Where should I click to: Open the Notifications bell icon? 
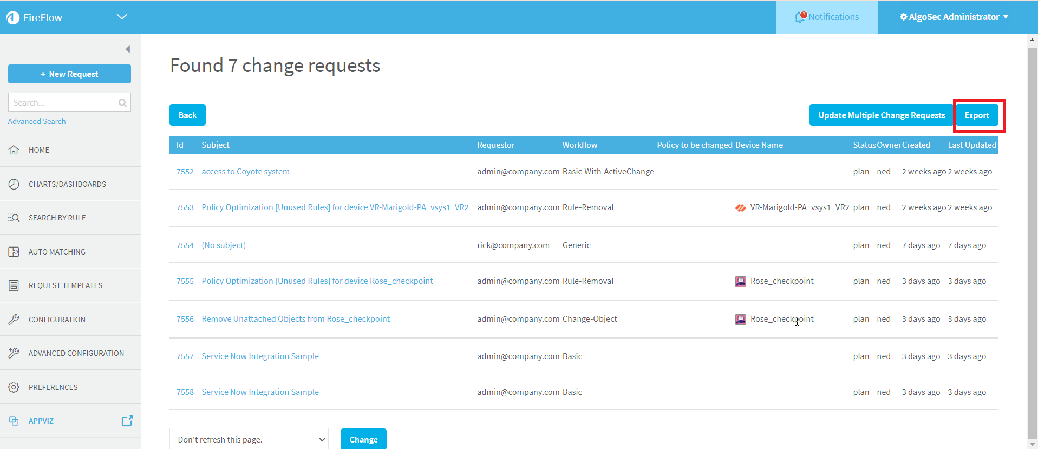click(x=800, y=17)
